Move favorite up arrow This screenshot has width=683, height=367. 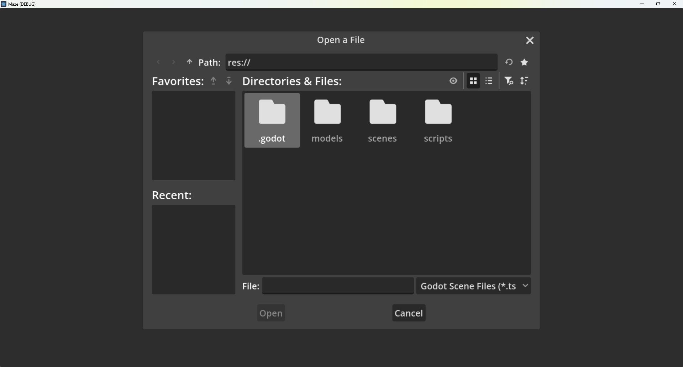(x=214, y=81)
